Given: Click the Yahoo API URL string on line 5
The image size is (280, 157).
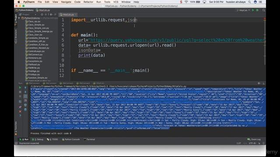Looking at the screenshot, I should pyautogui.click(x=177, y=40).
